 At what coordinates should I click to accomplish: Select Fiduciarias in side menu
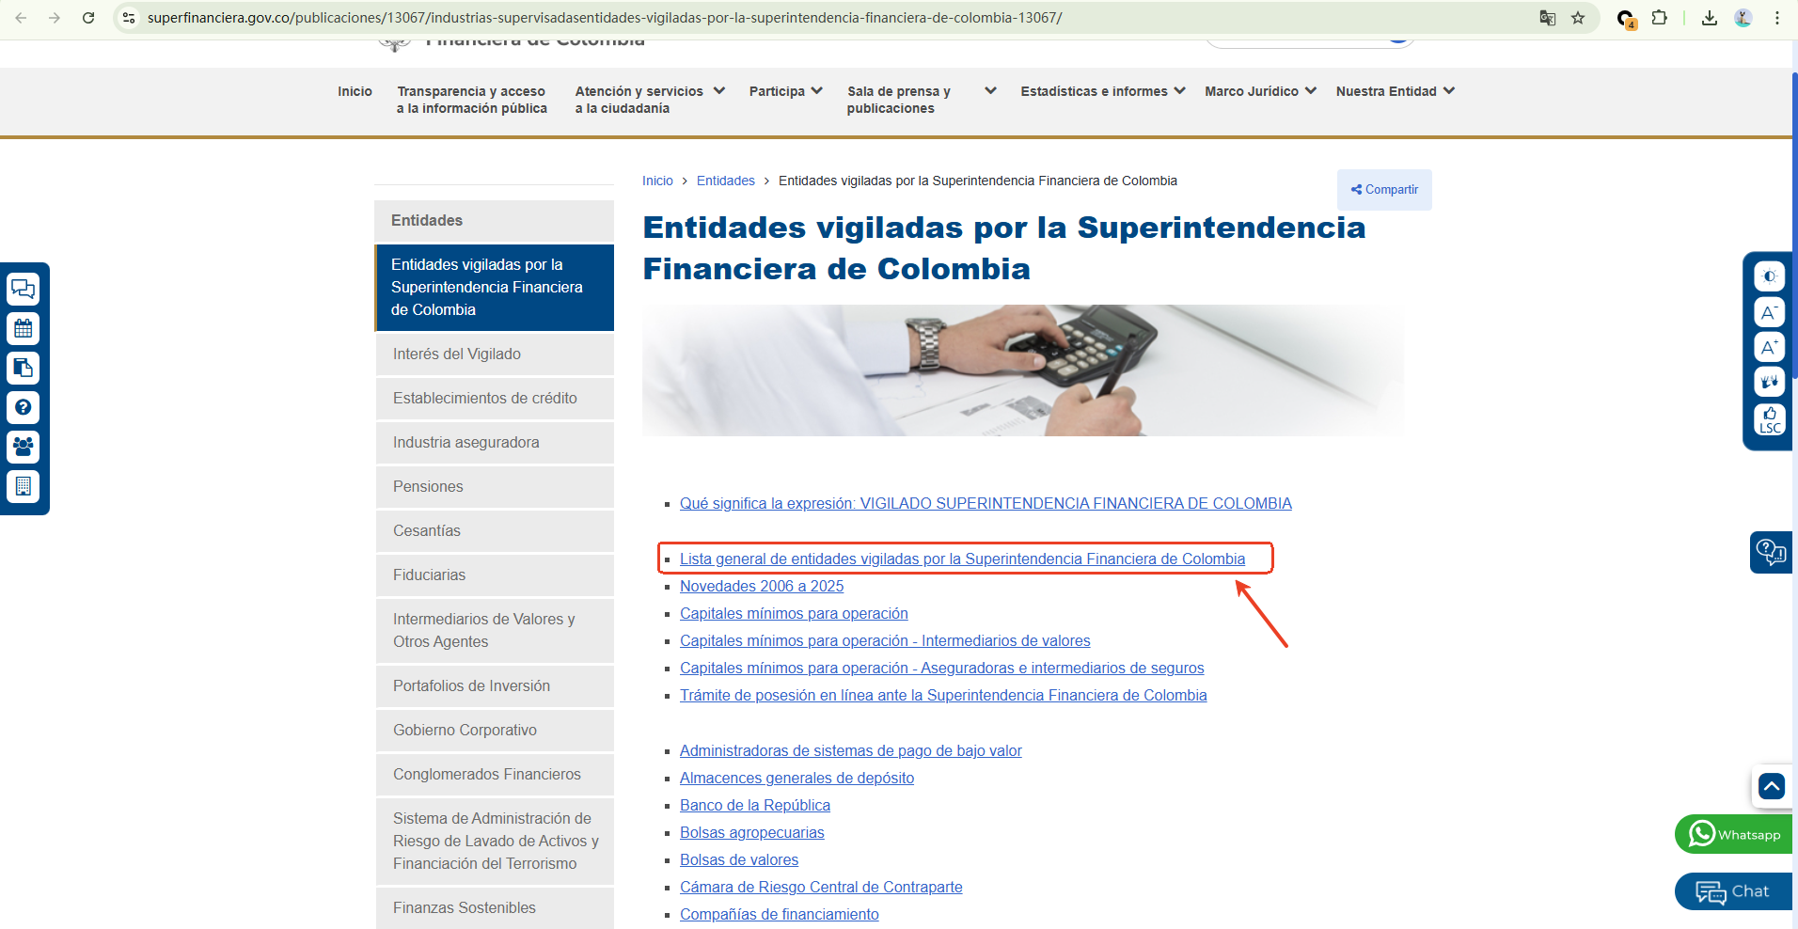click(495, 575)
